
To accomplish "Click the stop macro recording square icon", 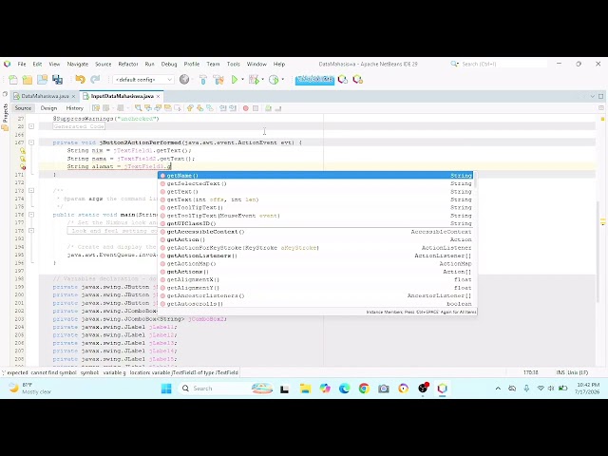I will [256, 108].
